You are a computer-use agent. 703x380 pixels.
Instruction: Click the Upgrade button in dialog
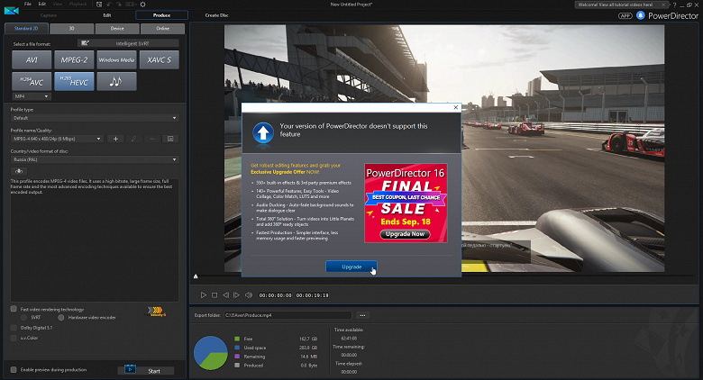(x=351, y=267)
